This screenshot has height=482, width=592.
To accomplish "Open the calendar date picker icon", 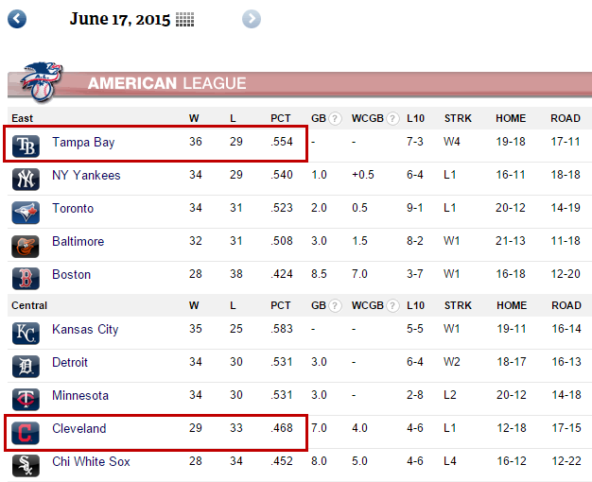I will tap(185, 19).
